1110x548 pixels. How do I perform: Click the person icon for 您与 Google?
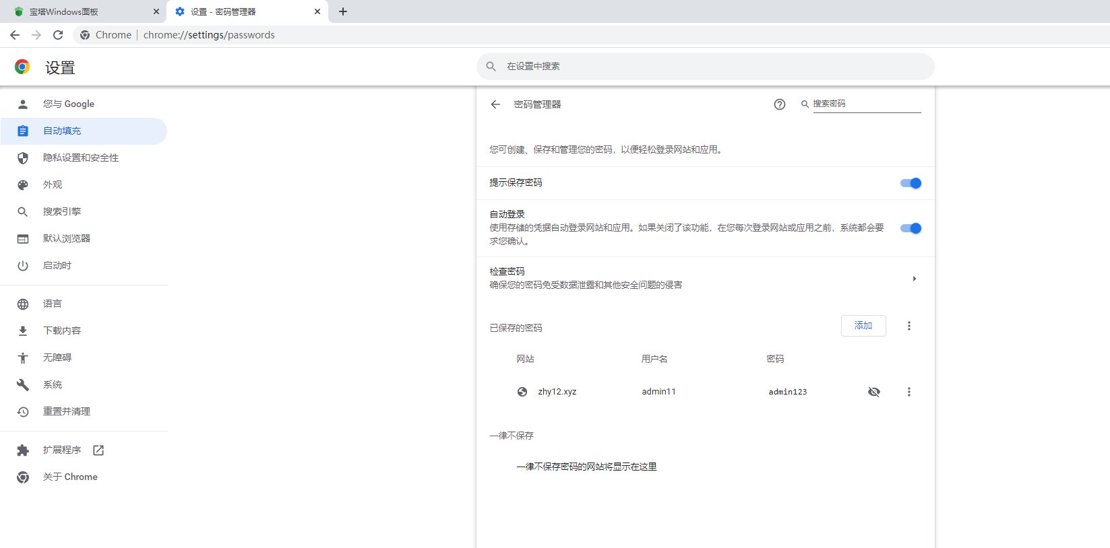point(23,104)
